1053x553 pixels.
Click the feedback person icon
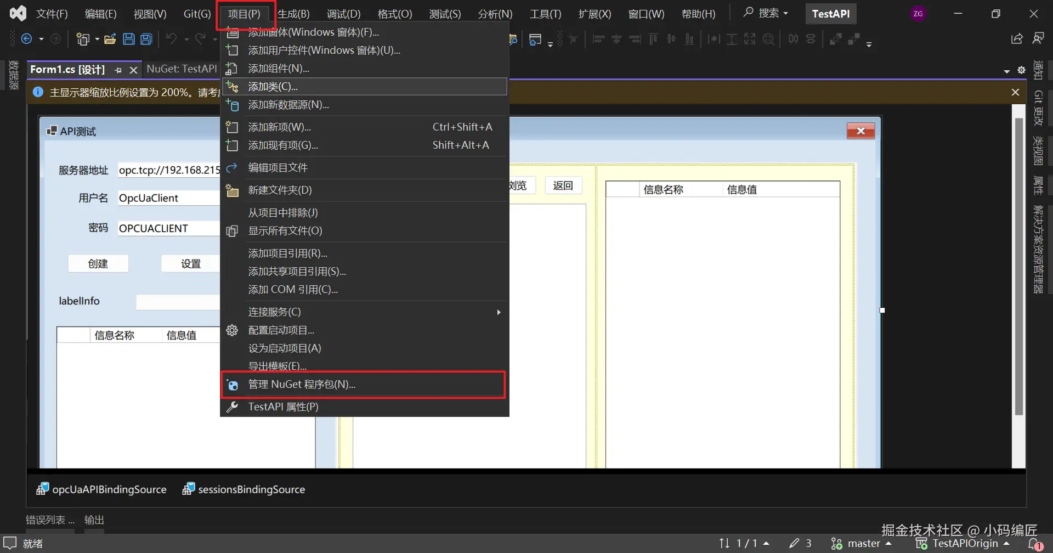[x=1038, y=38]
